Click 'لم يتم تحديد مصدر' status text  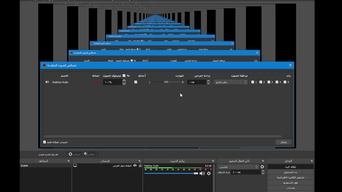(x=48, y=154)
